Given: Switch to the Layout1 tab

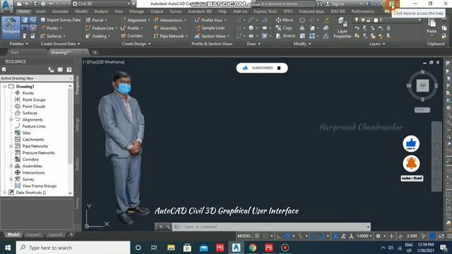Looking at the screenshot, I should pyautogui.click(x=33, y=234).
